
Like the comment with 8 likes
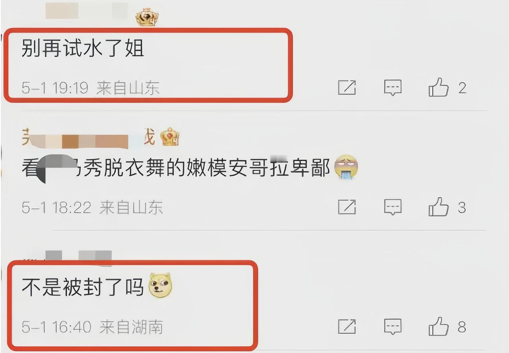click(x=439, y=326)
